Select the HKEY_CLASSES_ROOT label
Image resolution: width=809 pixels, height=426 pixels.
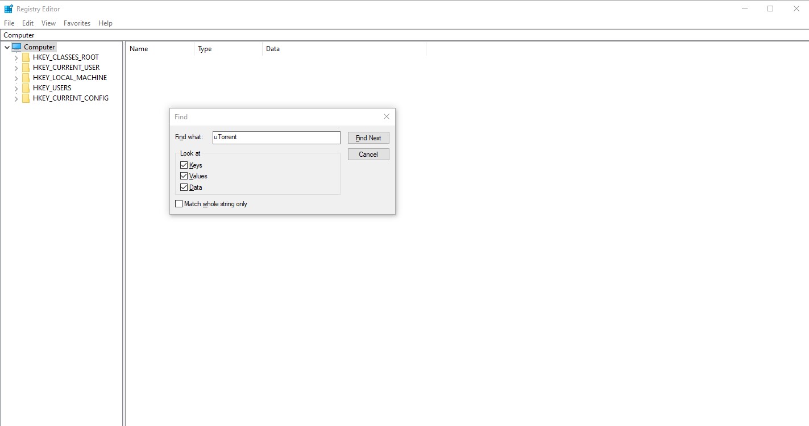[x=66, y=57]
